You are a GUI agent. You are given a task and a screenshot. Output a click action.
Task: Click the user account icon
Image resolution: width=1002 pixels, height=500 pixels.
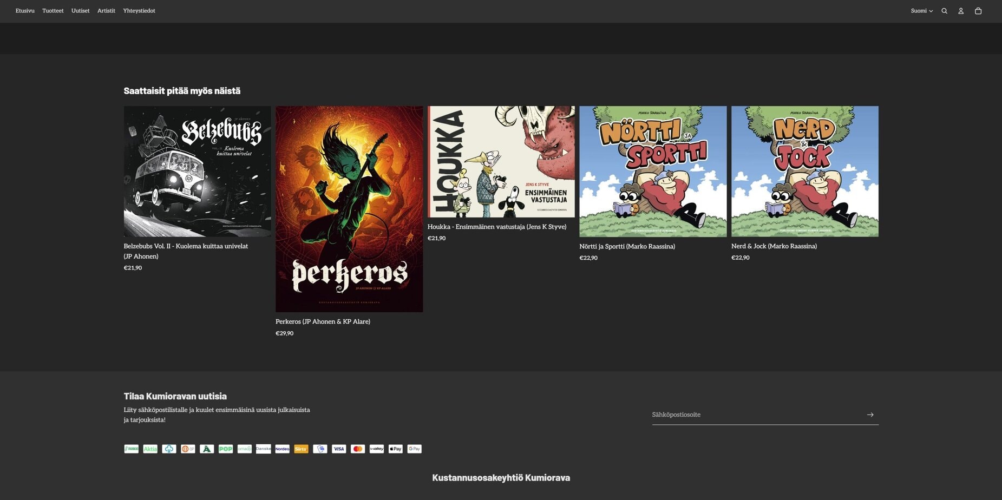click(961, 11)
